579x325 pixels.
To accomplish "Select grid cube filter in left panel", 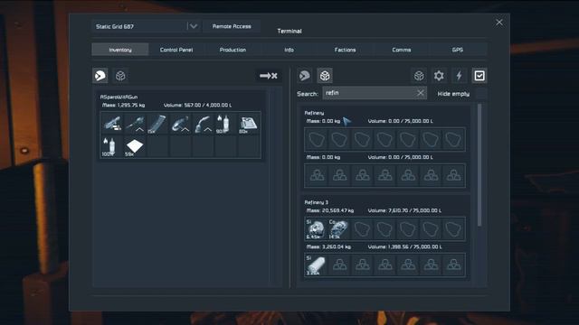I will pos(120,76).
